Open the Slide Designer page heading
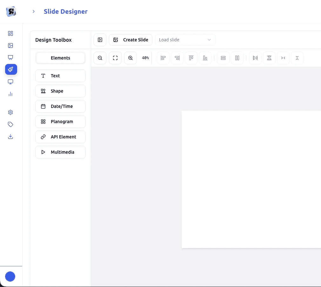Viewport: 321px width, 287px height. 65,11
